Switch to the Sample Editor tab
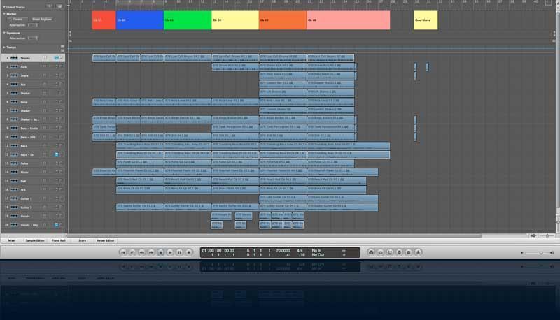The image size is (560, 320). pos(36,240)
